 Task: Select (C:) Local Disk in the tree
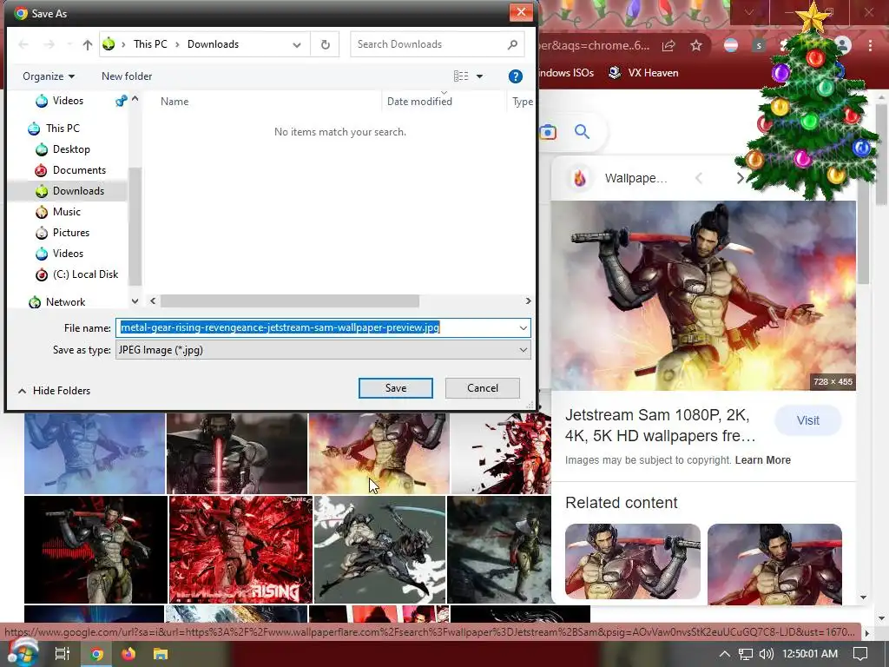point(85,274)
